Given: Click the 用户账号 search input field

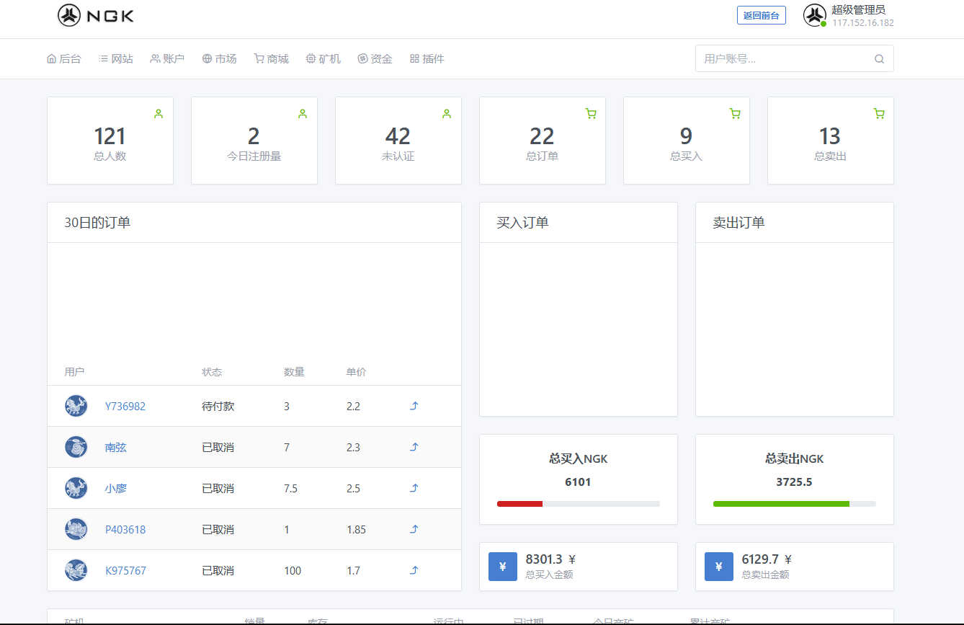Looking at the screenshot, I should [x=794, y=58].
